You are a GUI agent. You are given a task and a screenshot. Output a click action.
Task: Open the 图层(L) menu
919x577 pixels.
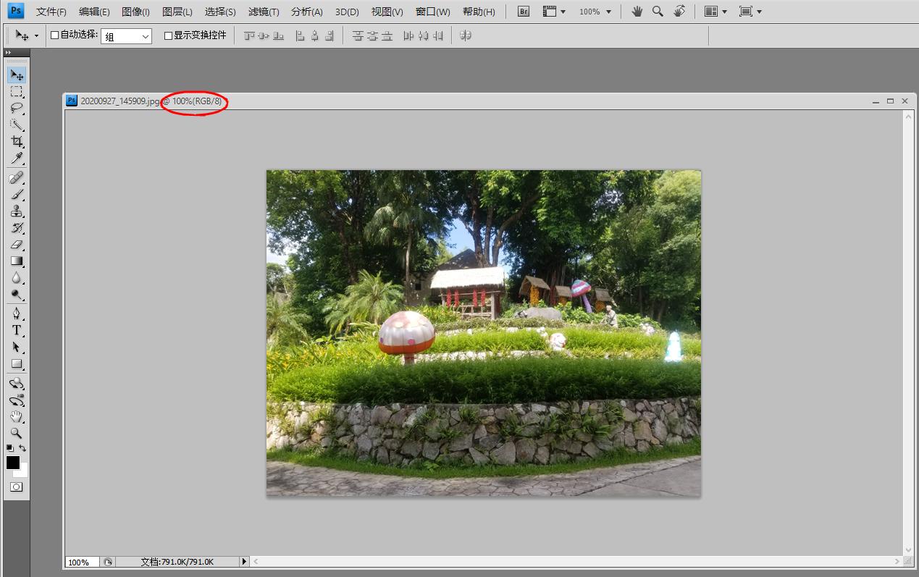177,12
